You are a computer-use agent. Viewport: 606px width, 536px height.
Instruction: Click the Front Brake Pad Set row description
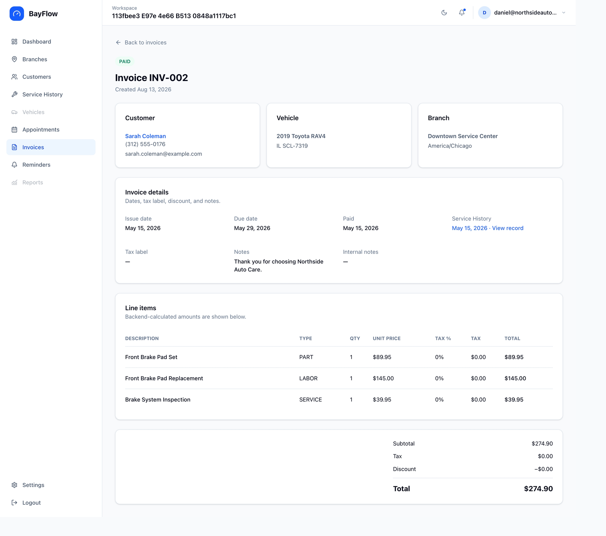151,357
